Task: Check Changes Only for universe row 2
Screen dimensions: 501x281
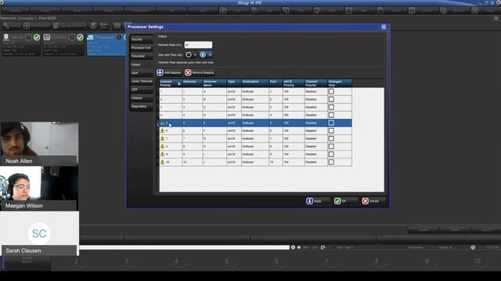Action: 331,99
